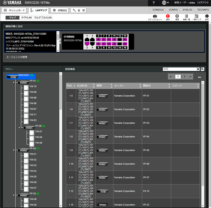Collapse the YP-02 tree node
This screenshot has width=211, height=208.
pyautogui.click(x=14, y=150)
